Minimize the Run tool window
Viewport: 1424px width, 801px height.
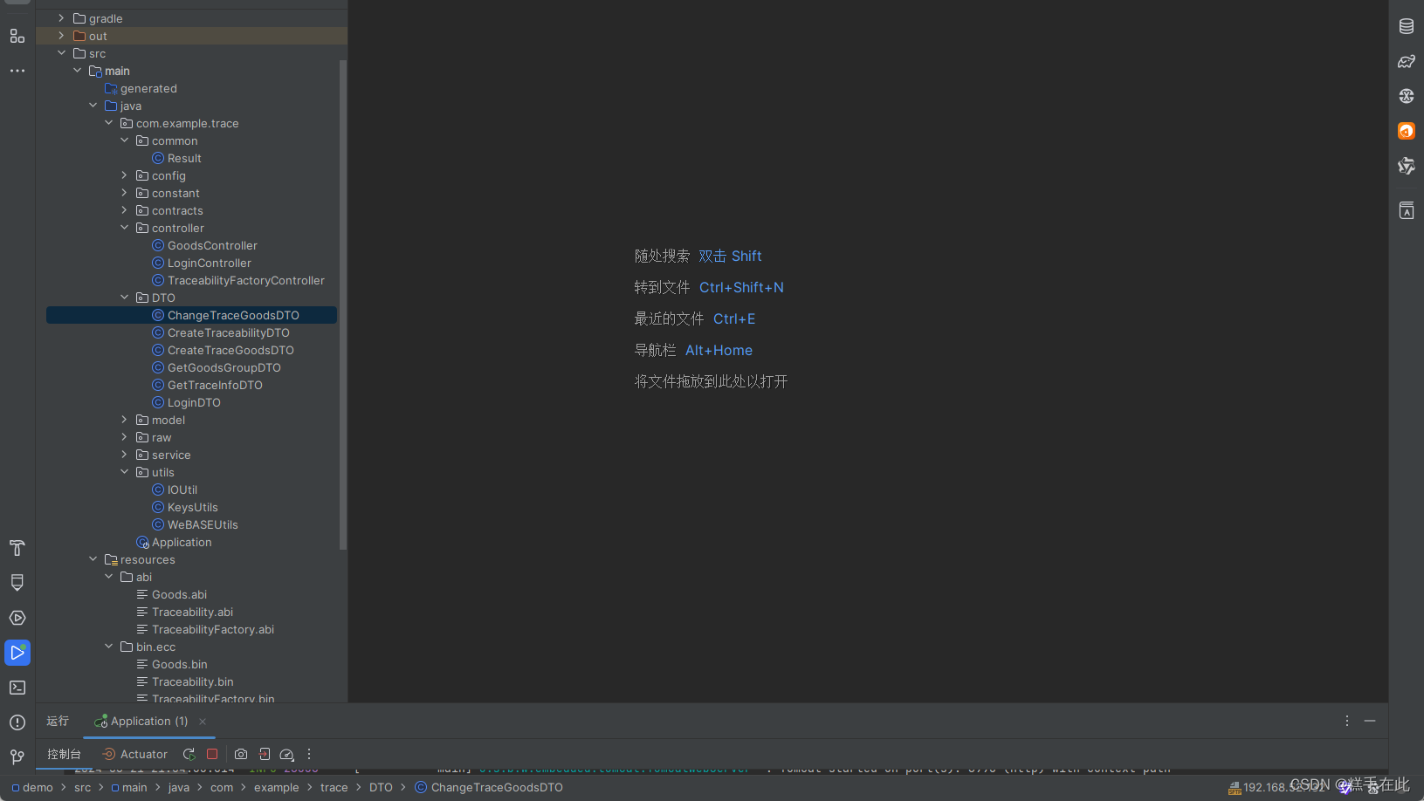(1370, 721)
